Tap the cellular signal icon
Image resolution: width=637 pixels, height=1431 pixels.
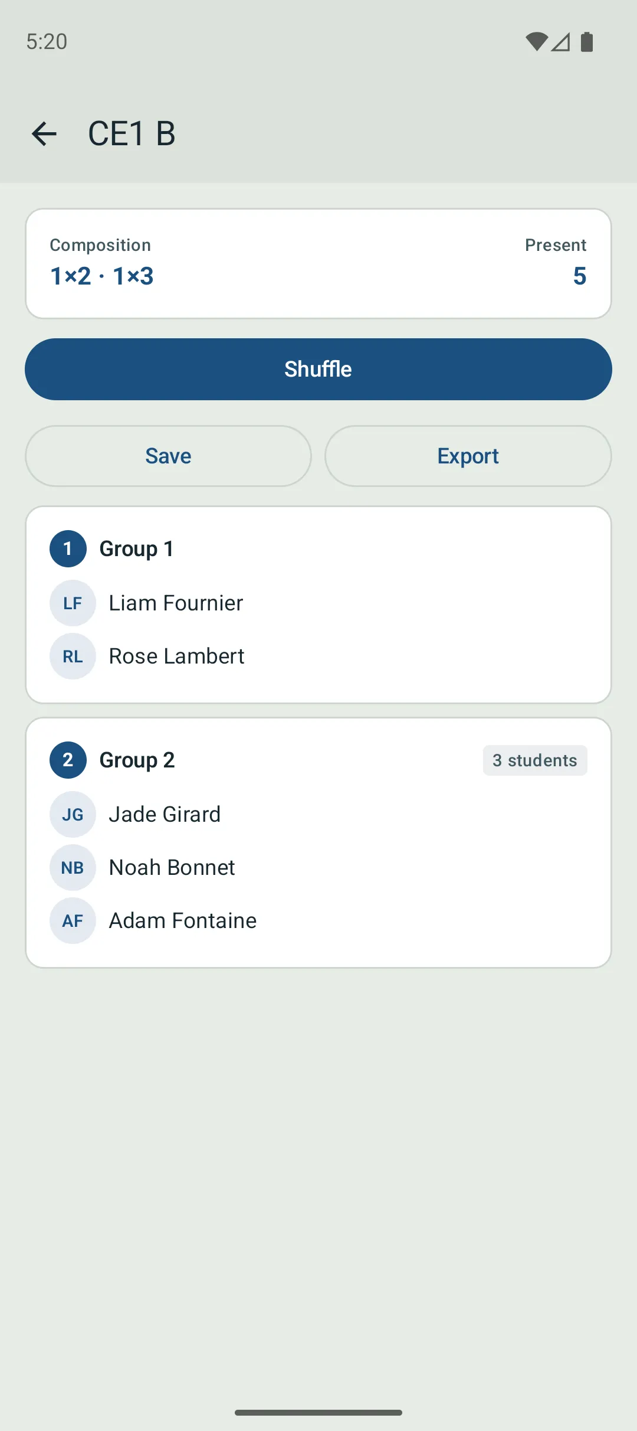tap(561, 42)
